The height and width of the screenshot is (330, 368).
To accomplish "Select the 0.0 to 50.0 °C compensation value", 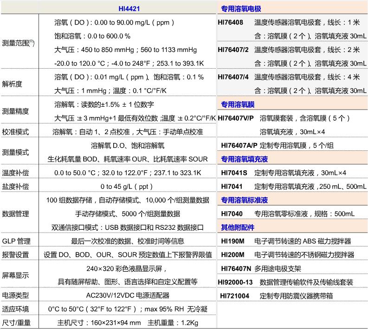I will click(x=128, y=173).
